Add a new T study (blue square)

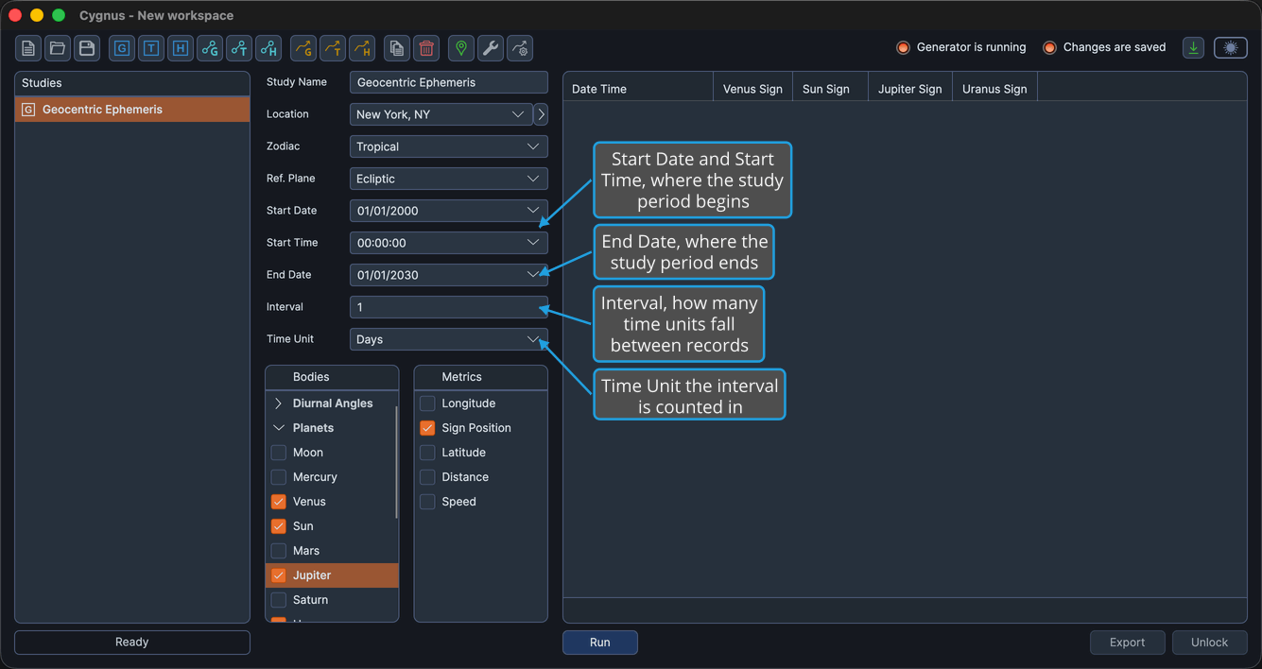pos(151,48)
